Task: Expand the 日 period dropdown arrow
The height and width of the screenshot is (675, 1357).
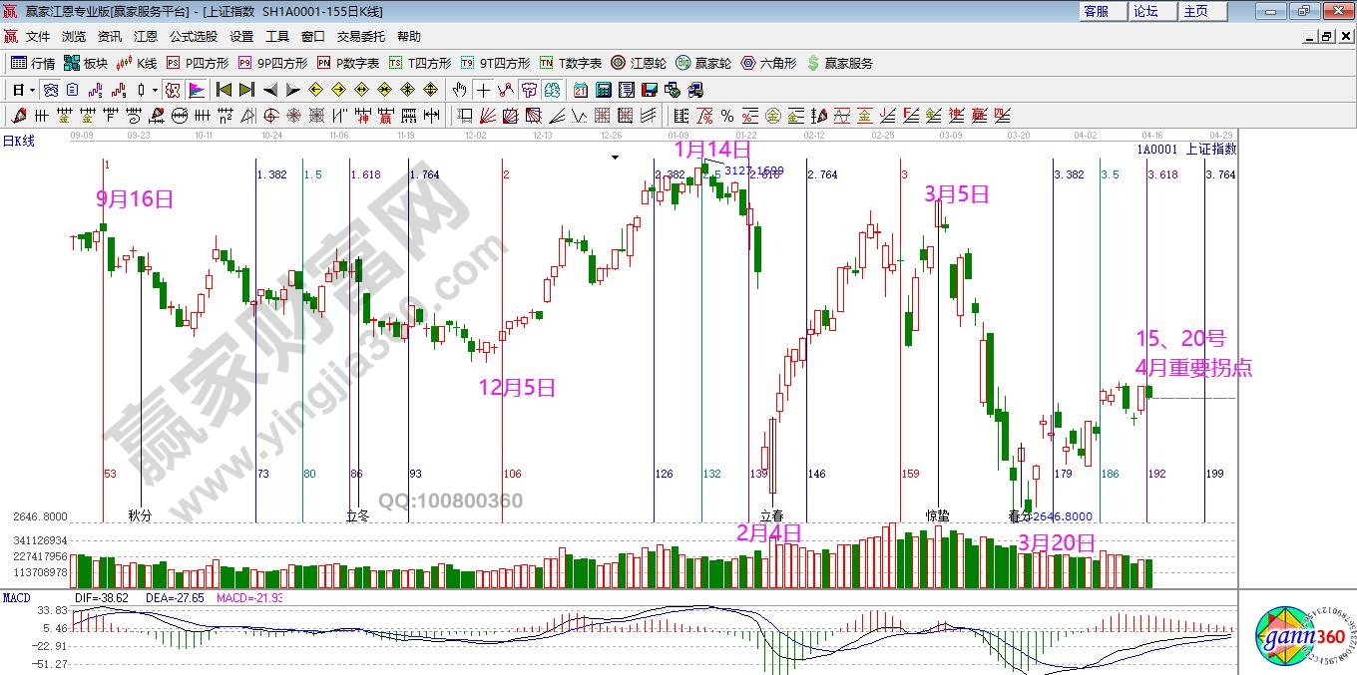Action: point(32,90)
